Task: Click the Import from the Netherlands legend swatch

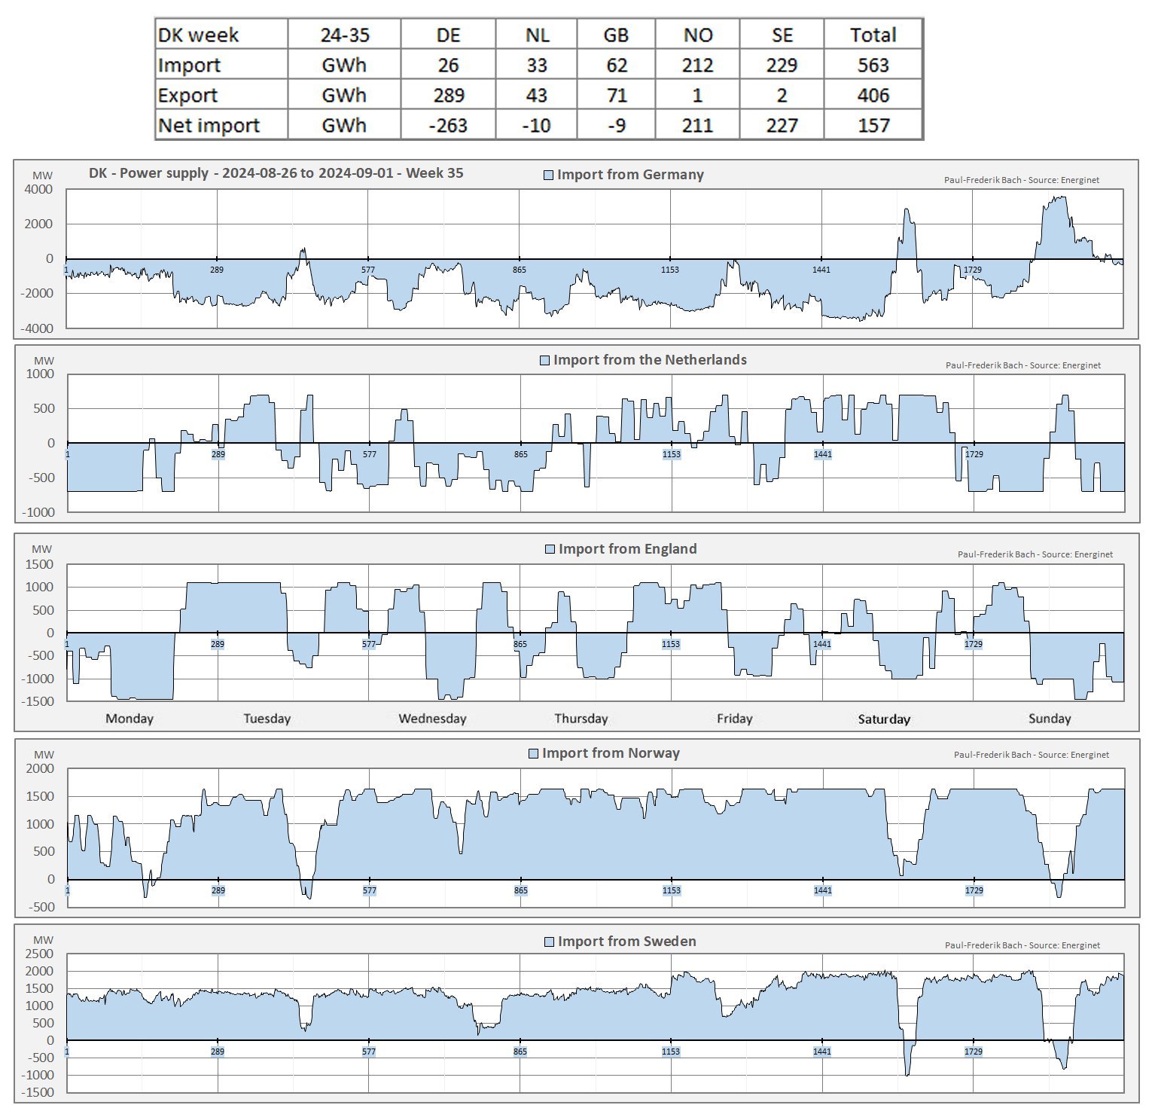Action: click(544, 361)
